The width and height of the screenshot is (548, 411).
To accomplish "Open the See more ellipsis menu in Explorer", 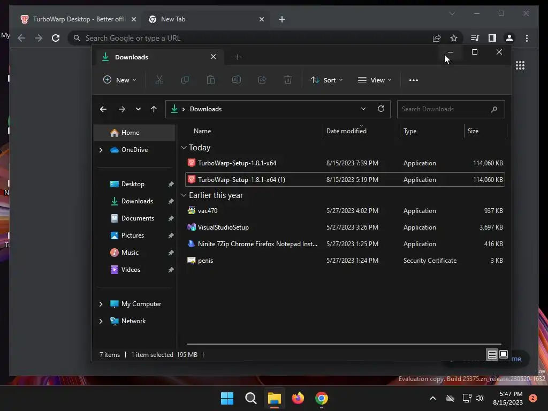I will (414, 80).
